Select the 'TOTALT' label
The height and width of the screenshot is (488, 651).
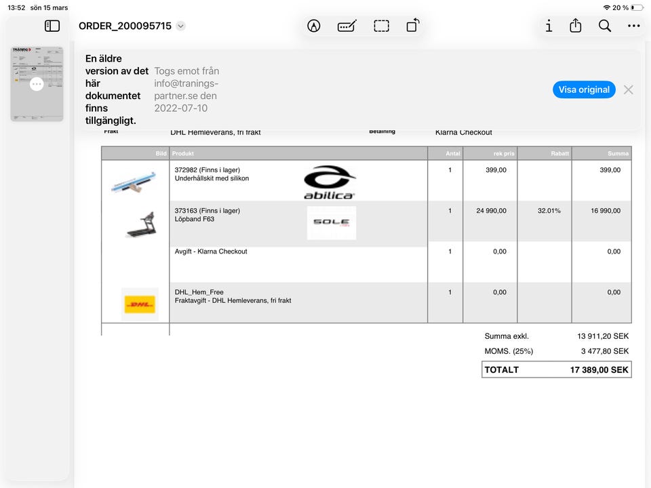(502, 370)
